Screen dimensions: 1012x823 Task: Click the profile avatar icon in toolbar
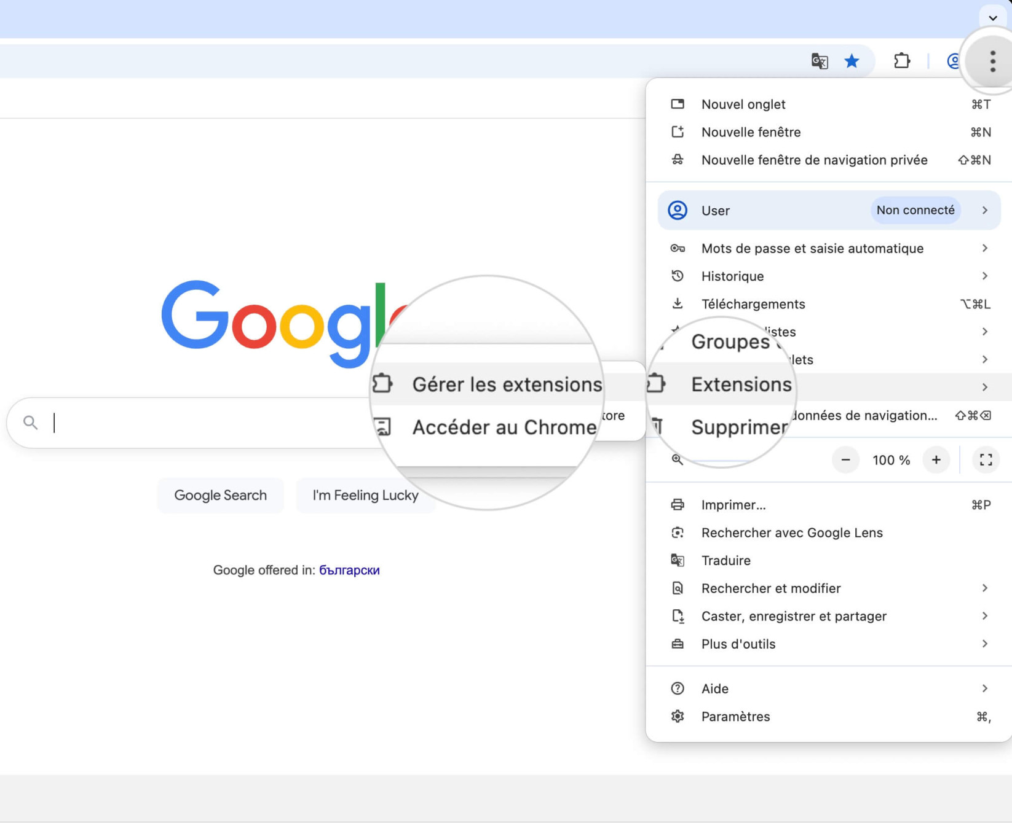pos(954,61)
